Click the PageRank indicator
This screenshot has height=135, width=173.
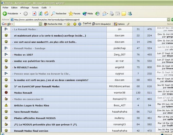point(87,24)
